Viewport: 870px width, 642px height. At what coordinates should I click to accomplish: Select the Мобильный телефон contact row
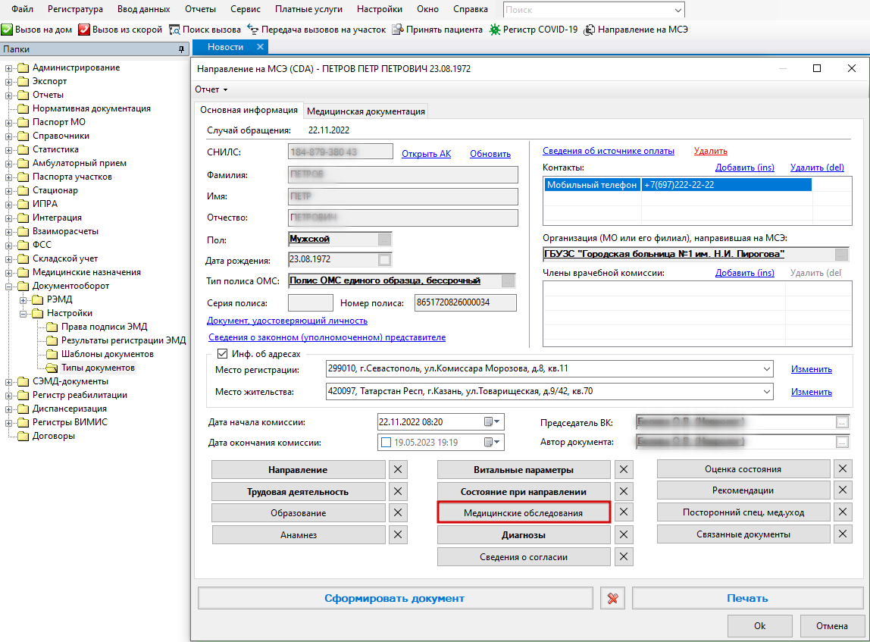pos(678,185)
